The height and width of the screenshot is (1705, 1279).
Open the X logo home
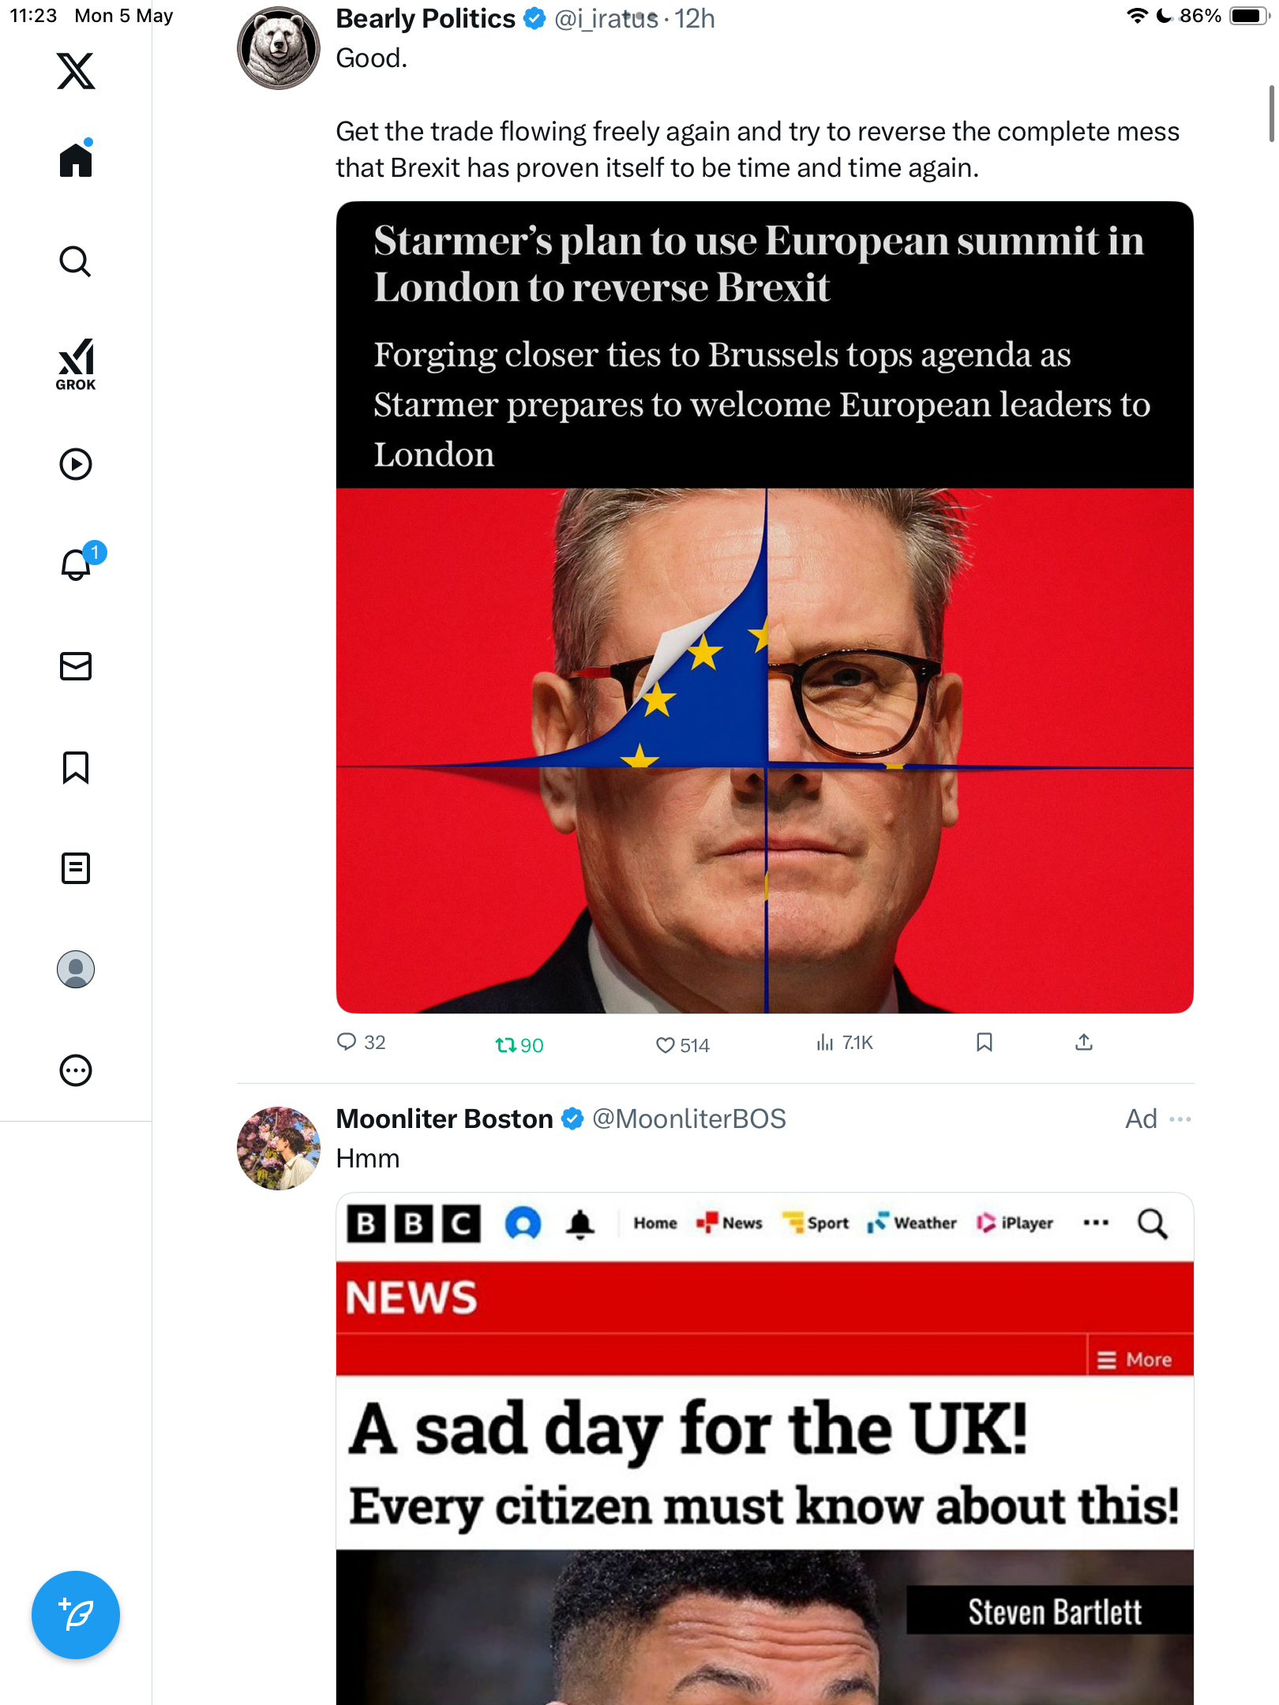coord(76,71)
